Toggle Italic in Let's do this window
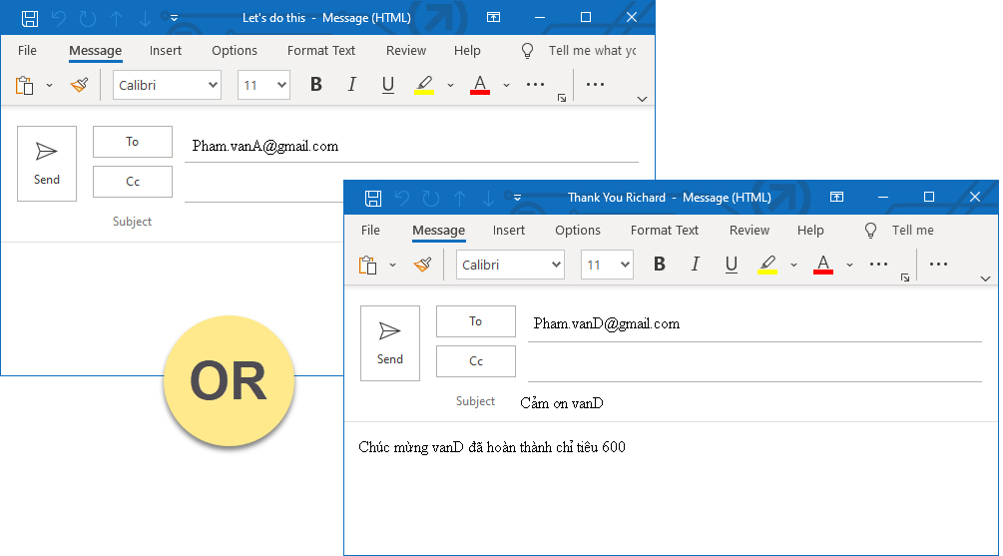 [351, 85]
